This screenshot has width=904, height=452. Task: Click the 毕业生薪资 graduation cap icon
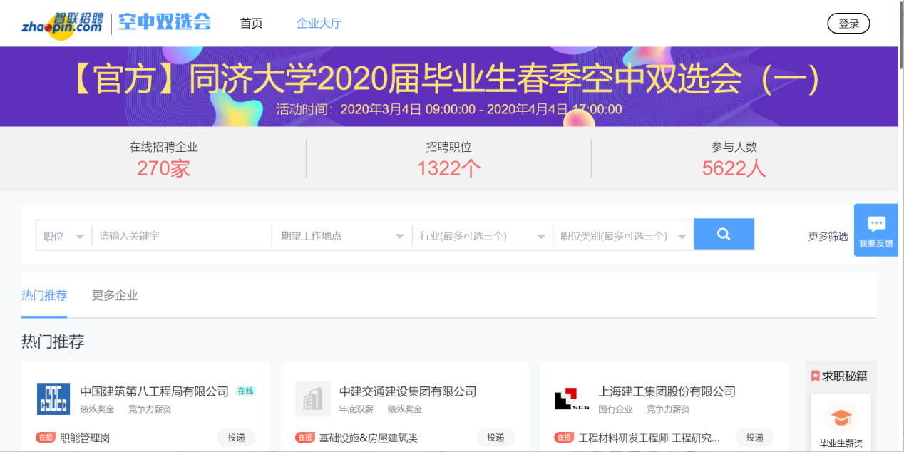(841, 417)
